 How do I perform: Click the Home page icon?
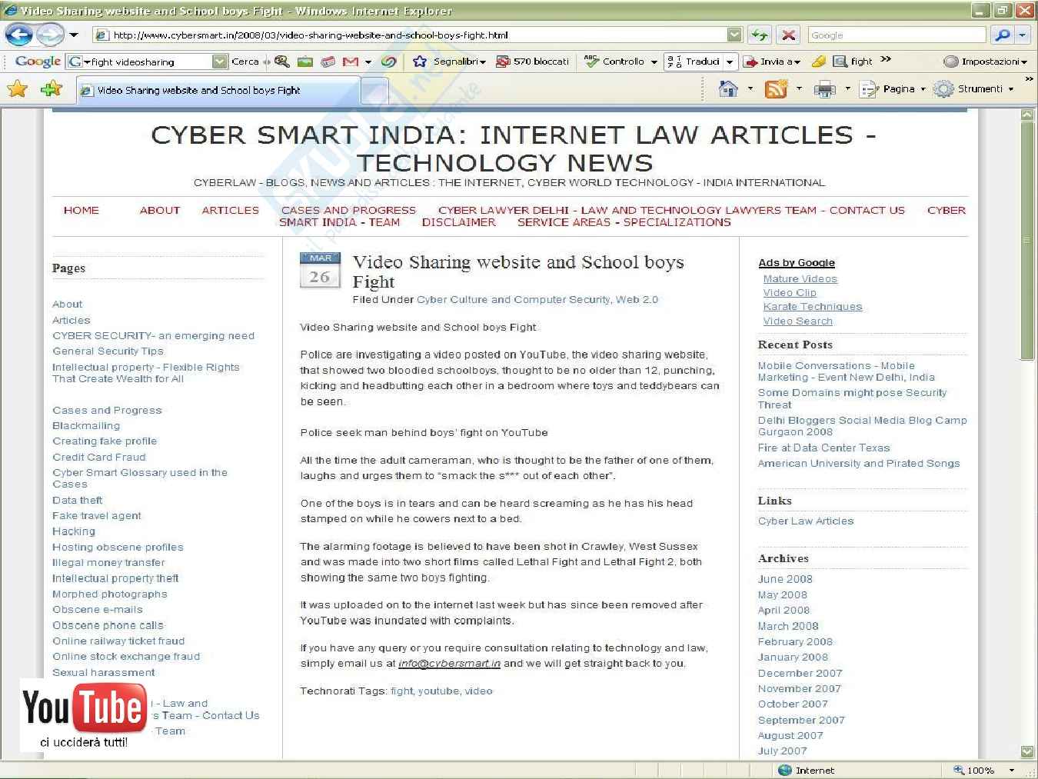pyautogui.click(x=727, y=89)
